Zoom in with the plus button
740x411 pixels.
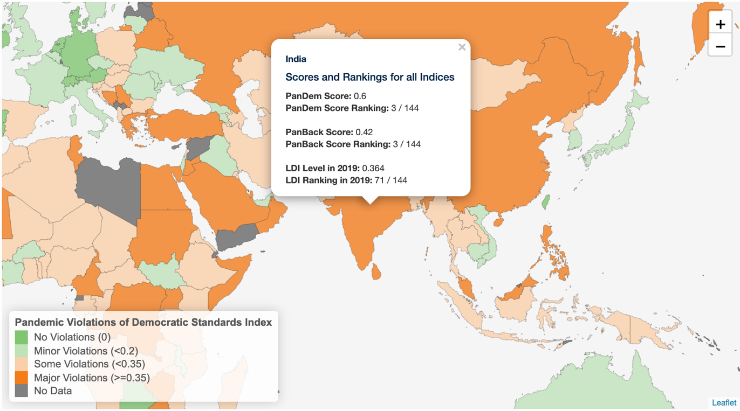coord(720,24)
